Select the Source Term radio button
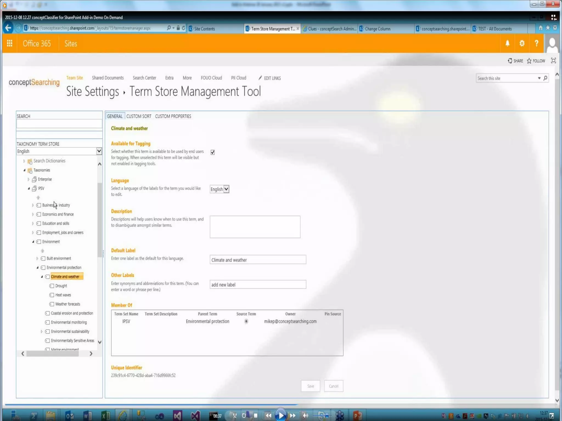This screenshot has width=562, height=421. [246, 321]
